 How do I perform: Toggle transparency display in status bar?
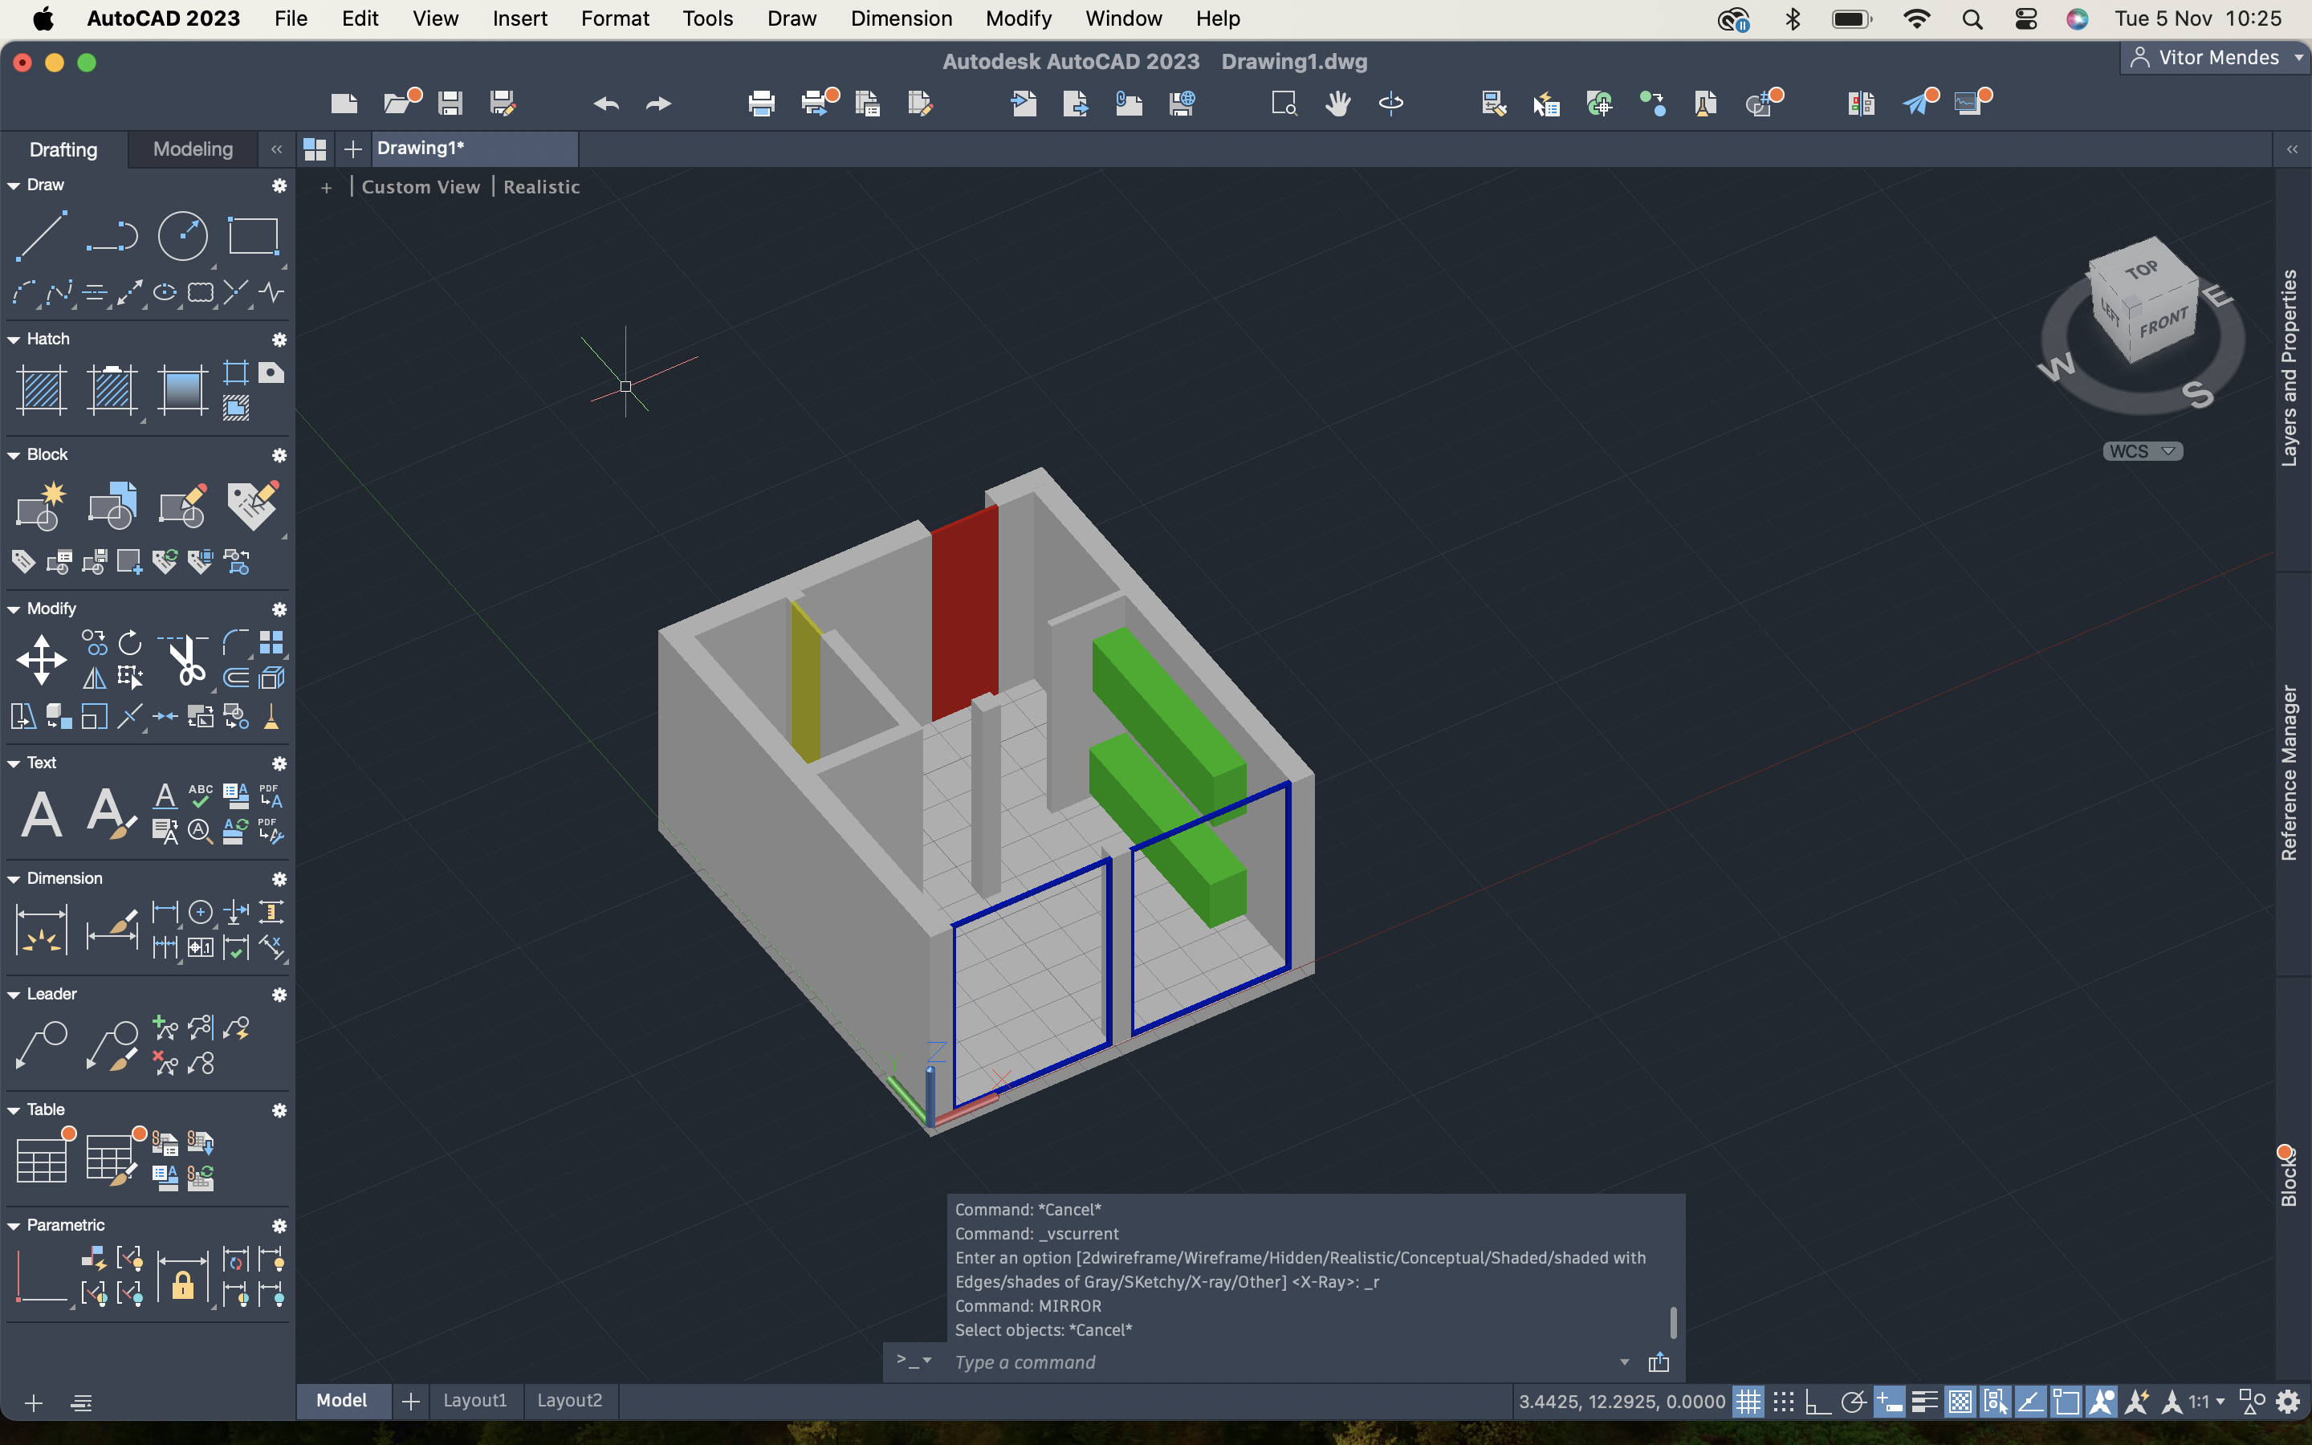pos(1960,1401)
